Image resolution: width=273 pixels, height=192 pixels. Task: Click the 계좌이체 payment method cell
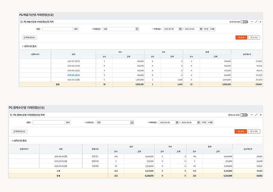pyautogui.click(x=95, y=161)
